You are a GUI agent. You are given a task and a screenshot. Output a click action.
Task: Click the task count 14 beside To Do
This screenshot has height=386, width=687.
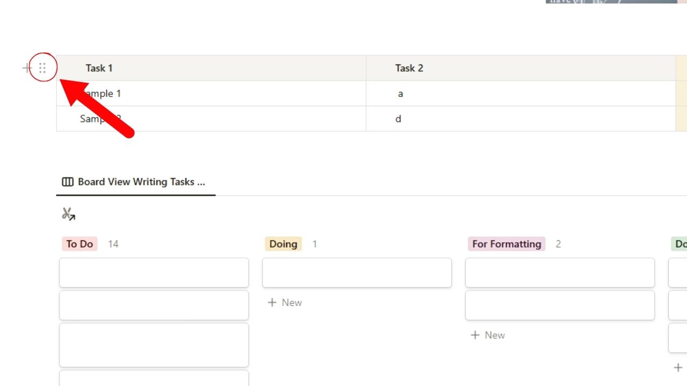[113, 244]
